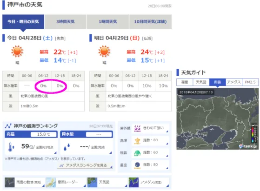260x191 pixels.
Task: Select the 今日・明日の天気 tab
Action: coord(23,22)
